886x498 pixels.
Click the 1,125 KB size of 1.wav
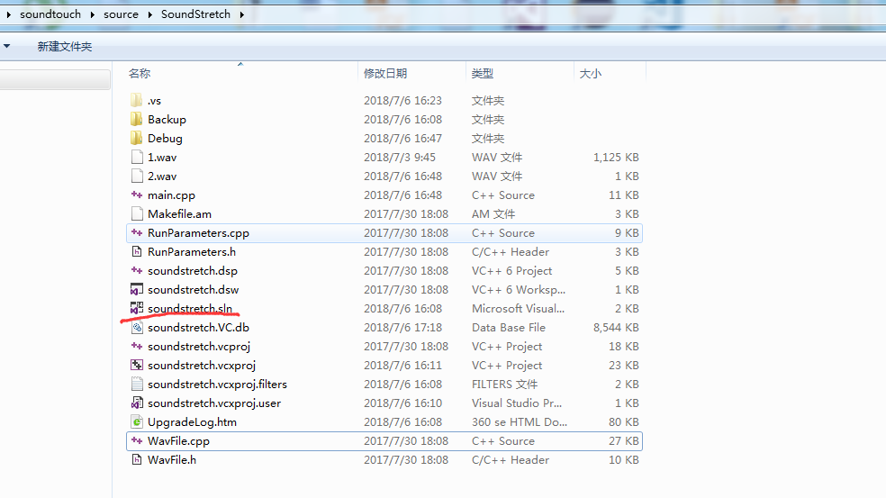click(x=616, y=157)
